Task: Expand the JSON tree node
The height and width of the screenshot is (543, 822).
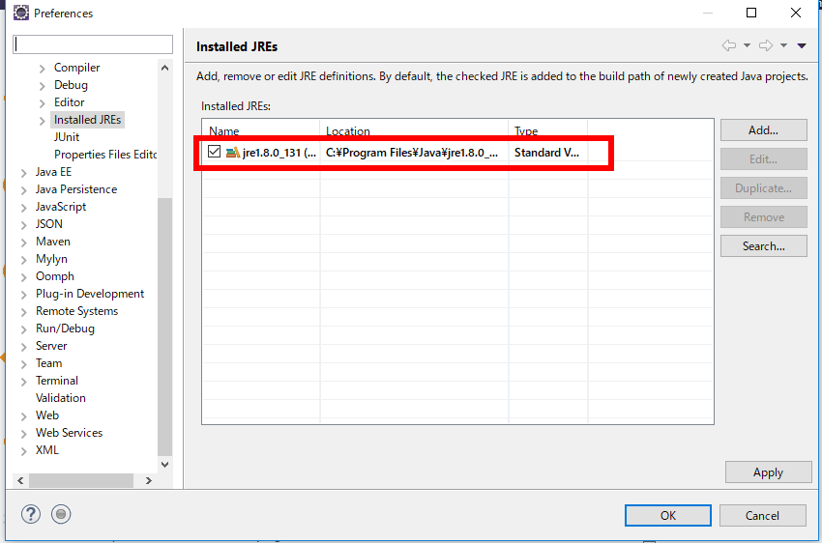Action: [23, 225]
